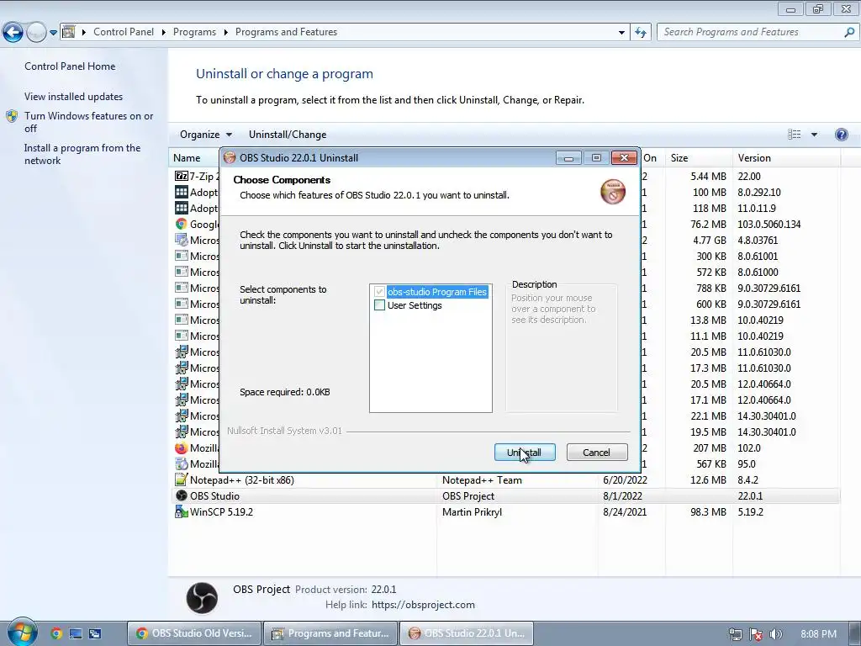This screenshot has width=861, height=646.
Task: Refresh the Programs and Features list
Action: pyautogui.click(x=640, y=33)
